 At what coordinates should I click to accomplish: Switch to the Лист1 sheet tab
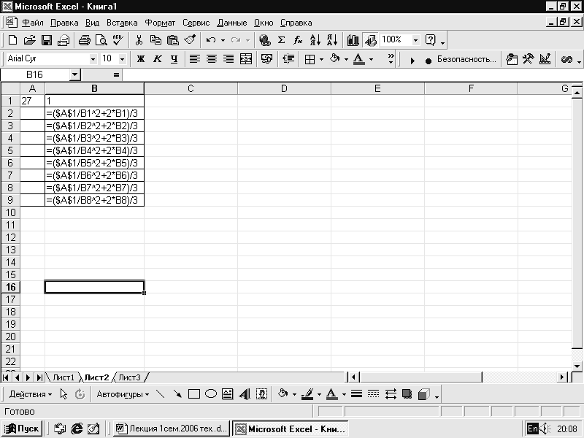64,377
